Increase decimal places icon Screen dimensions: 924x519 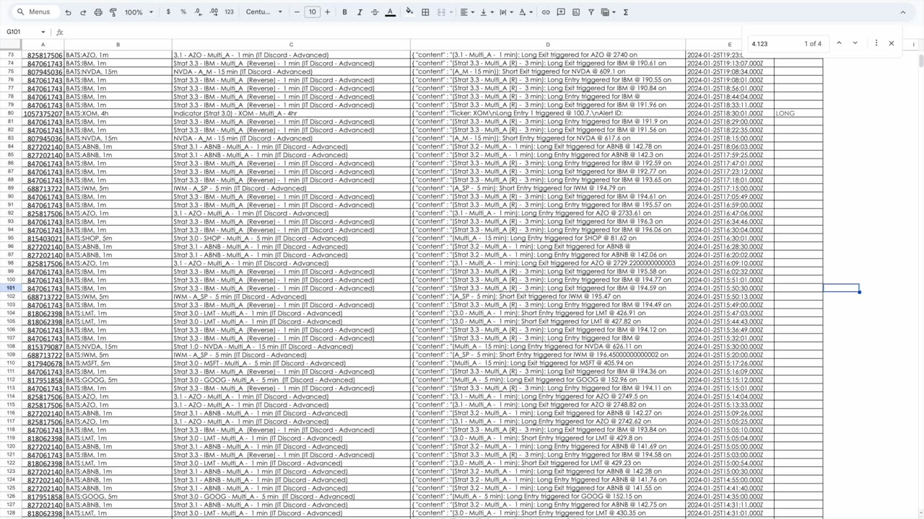(x=214, y=12)
